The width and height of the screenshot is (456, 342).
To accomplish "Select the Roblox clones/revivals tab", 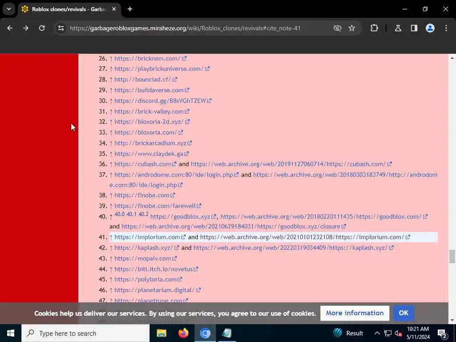I will click(x=69, y=9).
